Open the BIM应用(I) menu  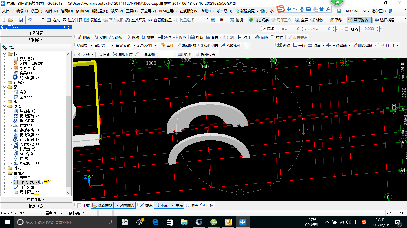pos(168,11)
